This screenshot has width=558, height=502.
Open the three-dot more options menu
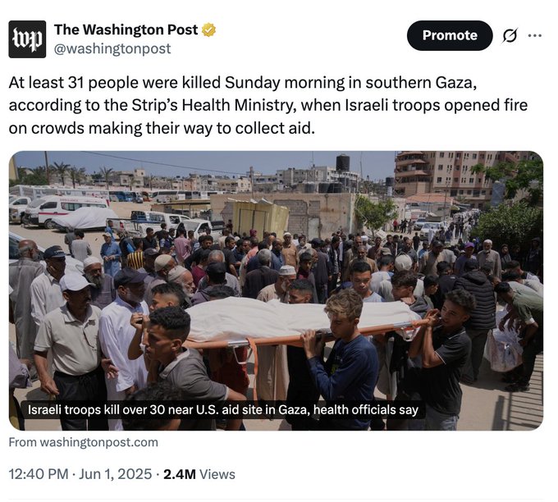(534, 35)
